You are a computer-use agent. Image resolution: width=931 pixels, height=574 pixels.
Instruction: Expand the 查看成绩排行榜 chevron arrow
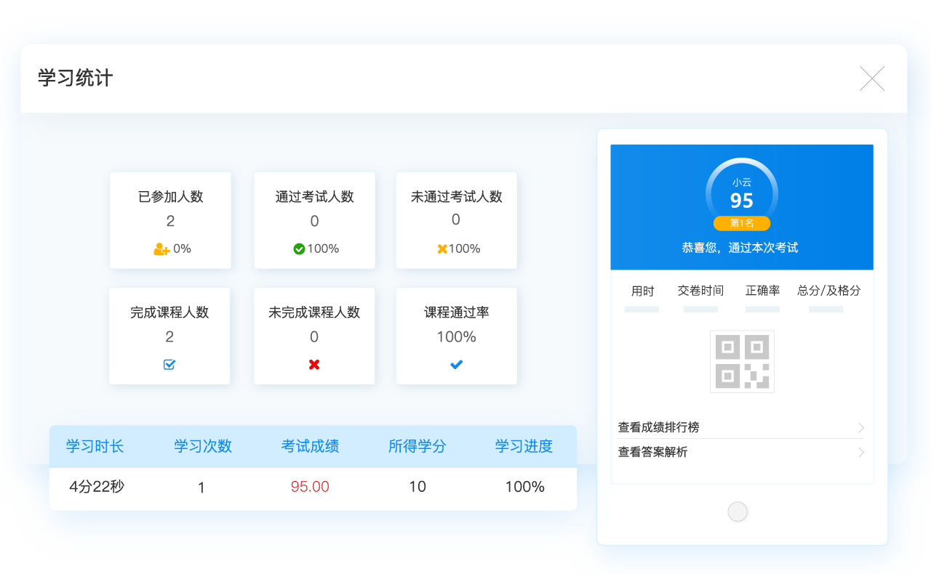pyautogui.click(x=861, y=427)
